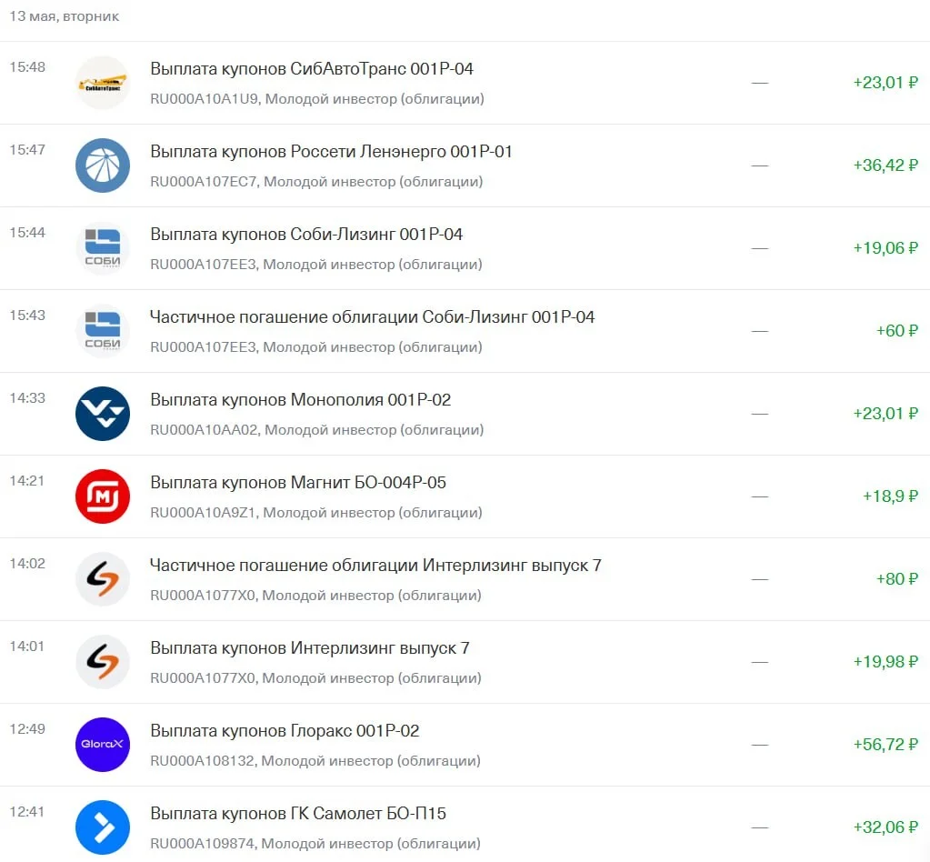Click the Россети Ленэнерго round logo

(x=103, y=165)
